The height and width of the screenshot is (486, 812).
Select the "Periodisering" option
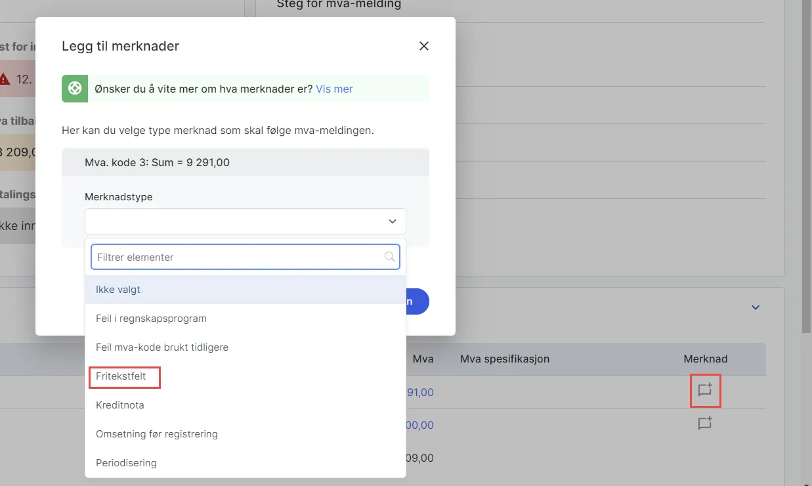click(x=125, y=462)
